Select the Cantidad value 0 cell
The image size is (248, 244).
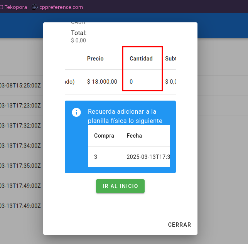tap(132, 82)
